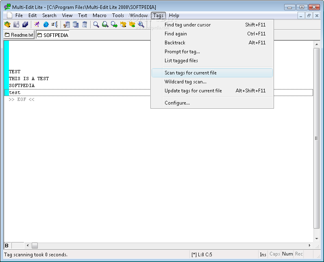Screen dimensions: 324x262
Task: Click the Search and replace magnifier icon
Action: 105,24
